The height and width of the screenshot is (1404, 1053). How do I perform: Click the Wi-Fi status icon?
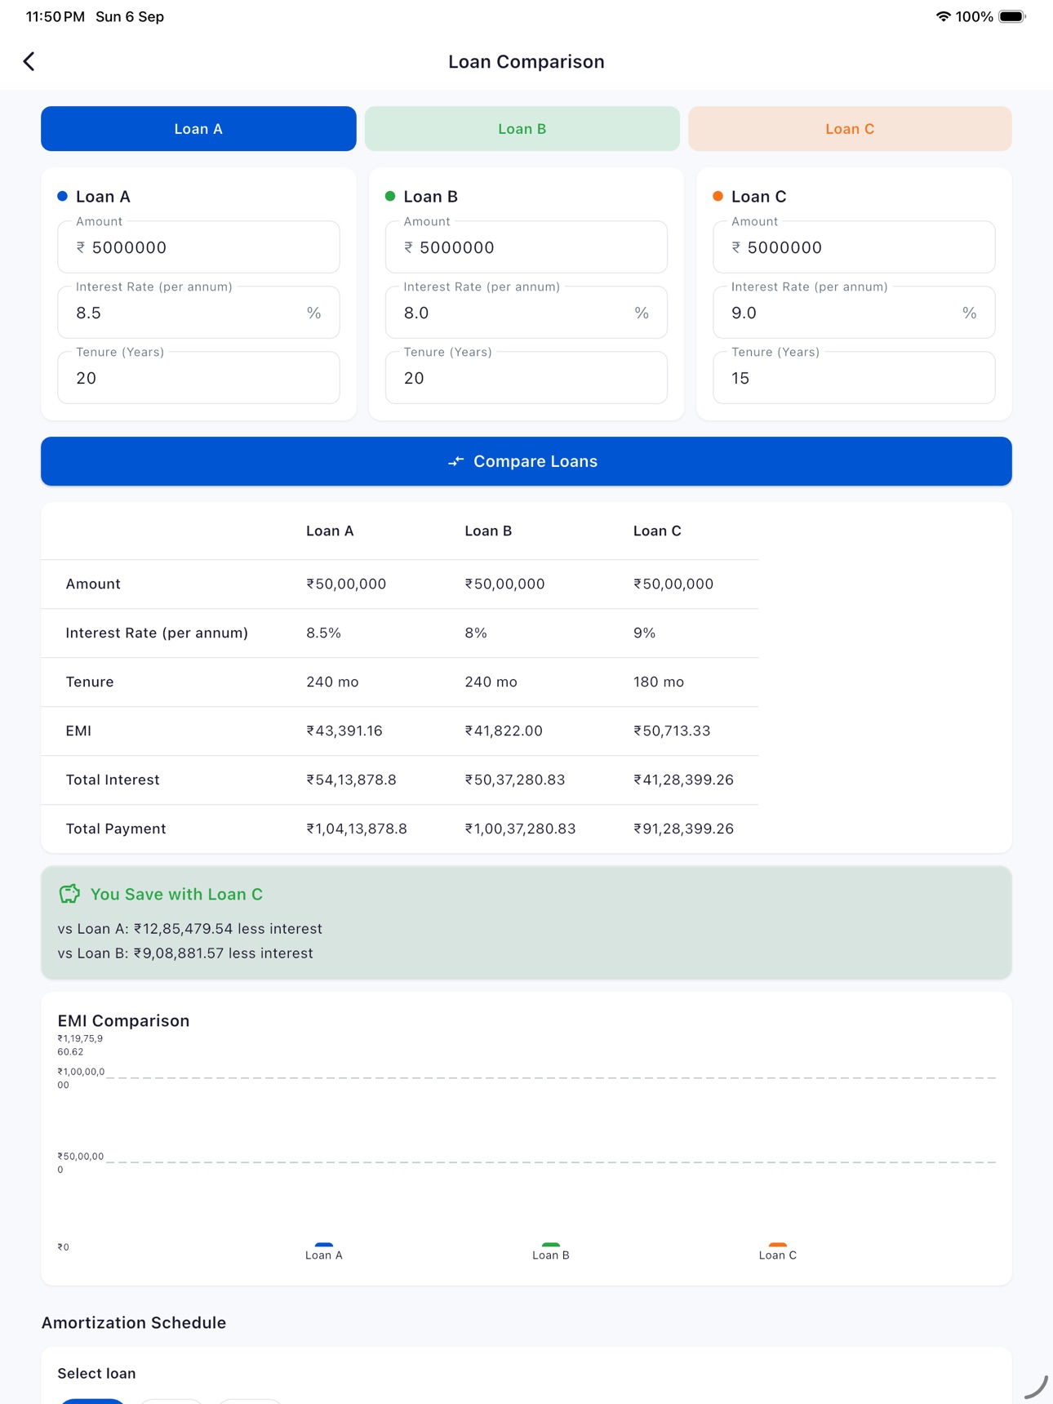(x=943, y=16)
